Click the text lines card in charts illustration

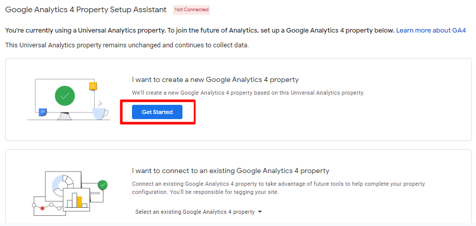95,193
